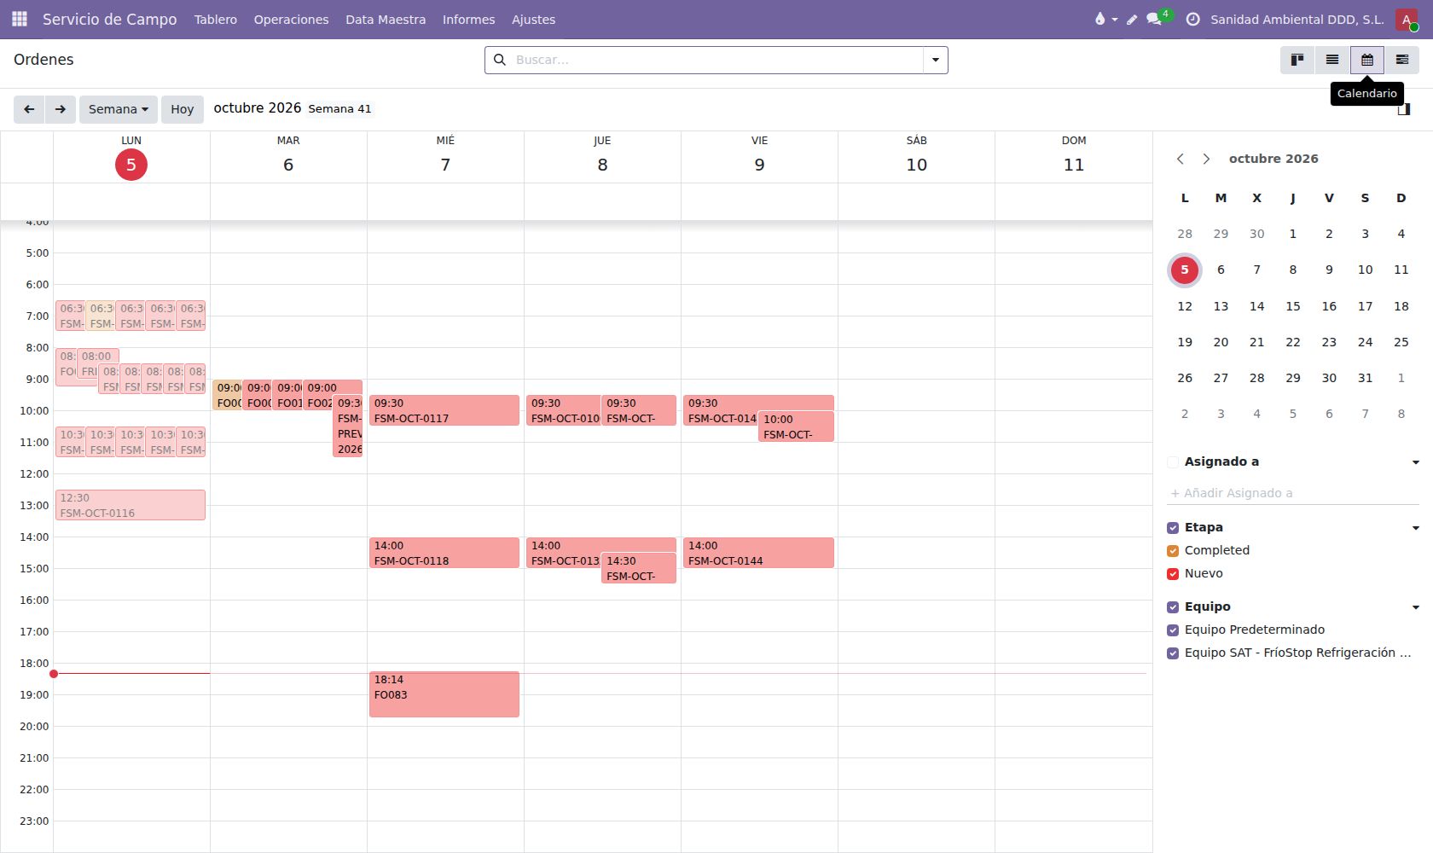Open the apps grid menu
The height and width of the screenshot is (853, 1433).
[19, 19]
